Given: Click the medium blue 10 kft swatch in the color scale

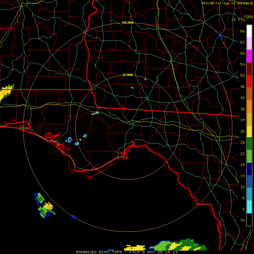Looking at the screenshot, I should 249,181.
